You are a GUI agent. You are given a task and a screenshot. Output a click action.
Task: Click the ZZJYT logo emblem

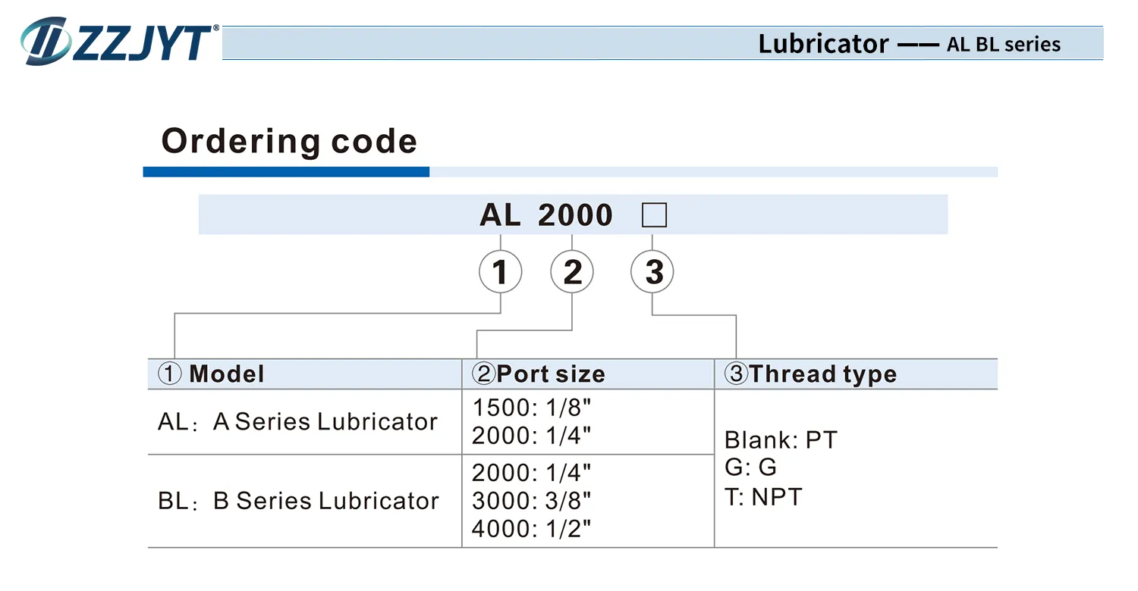(47, 41)
